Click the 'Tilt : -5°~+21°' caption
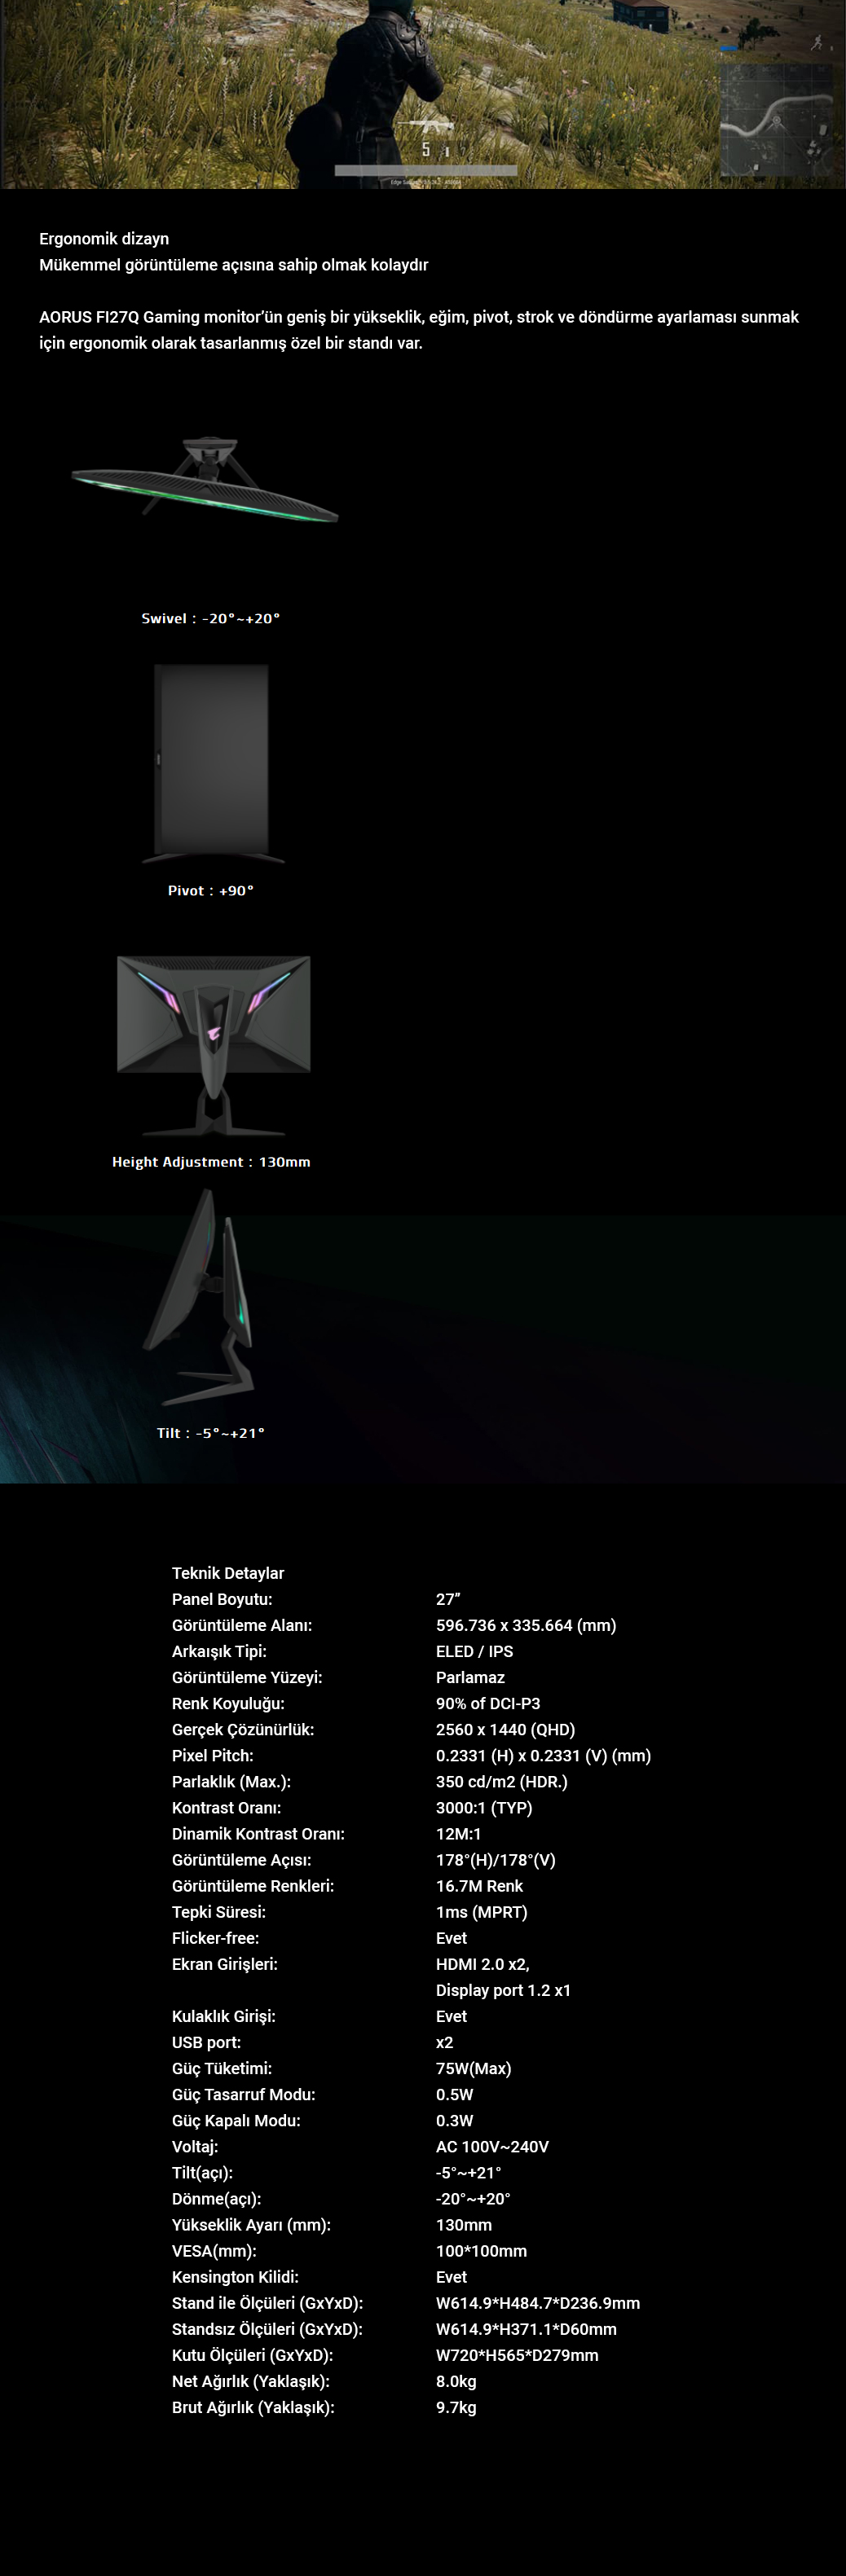Screen dimensions: 846x2576 tap(211, 1433)
